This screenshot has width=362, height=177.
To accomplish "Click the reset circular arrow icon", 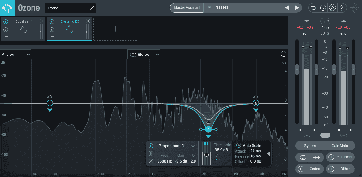I will click(284, 54).
